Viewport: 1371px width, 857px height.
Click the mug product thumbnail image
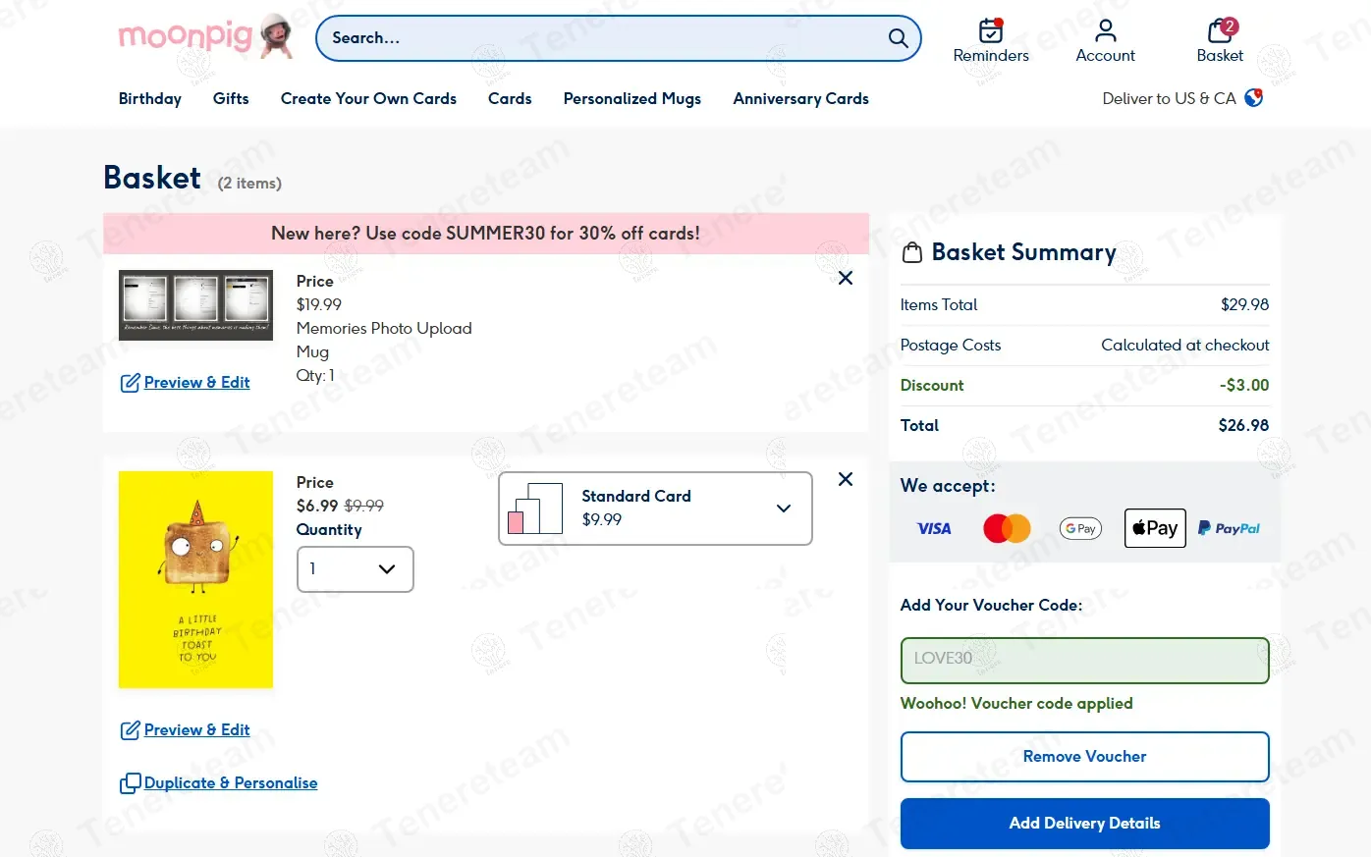(196, 305)
